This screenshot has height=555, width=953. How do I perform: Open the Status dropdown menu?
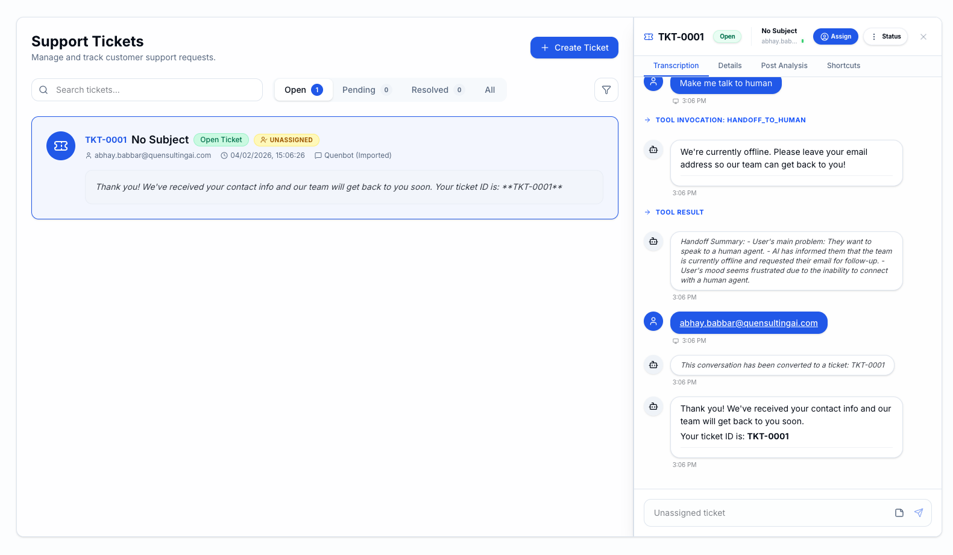coord(885,37)
